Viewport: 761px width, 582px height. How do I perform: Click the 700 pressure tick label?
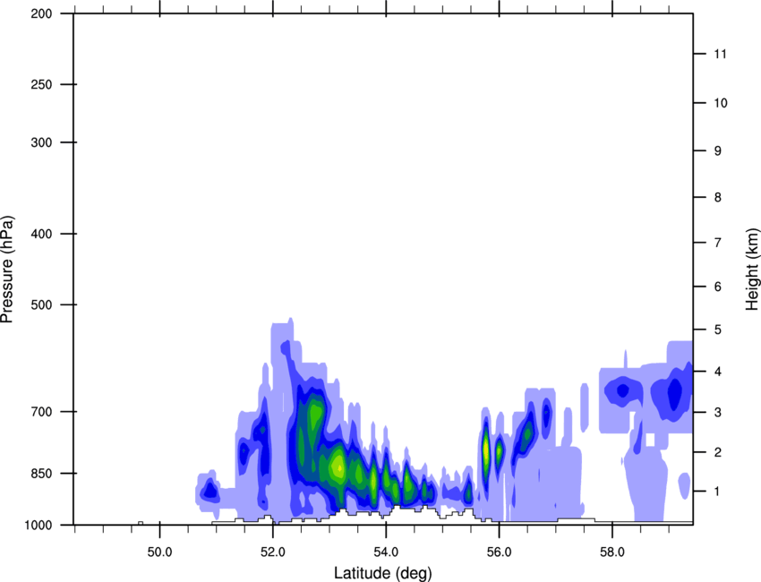(x=41, y=412)
